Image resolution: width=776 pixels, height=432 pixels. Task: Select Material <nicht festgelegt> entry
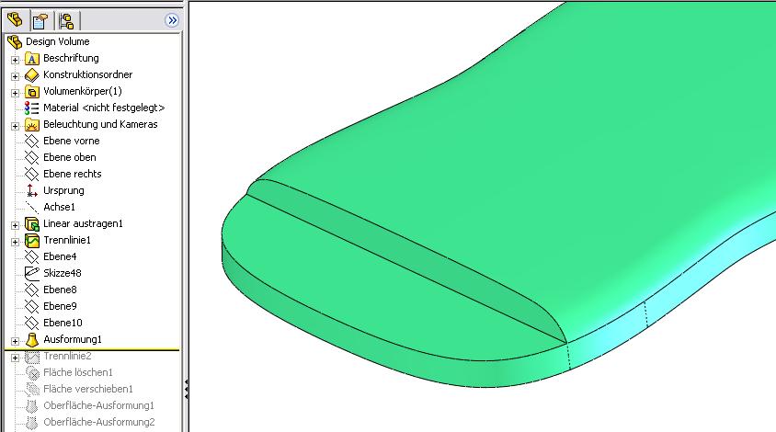(x=104, y=108)
